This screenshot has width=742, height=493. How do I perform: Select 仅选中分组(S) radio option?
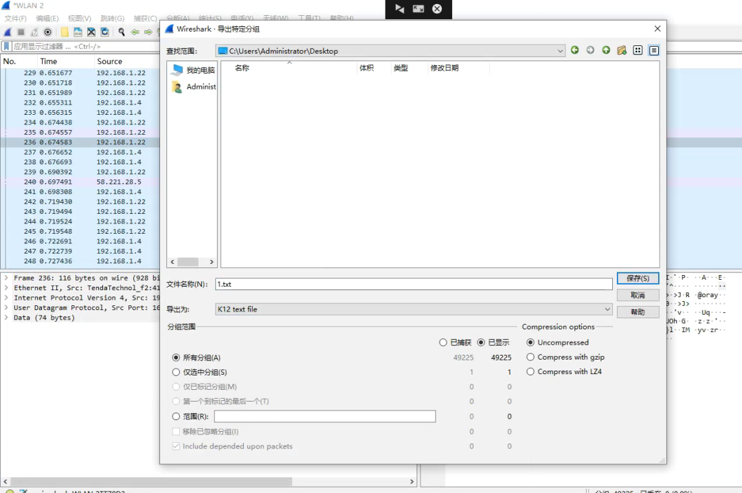176,372
